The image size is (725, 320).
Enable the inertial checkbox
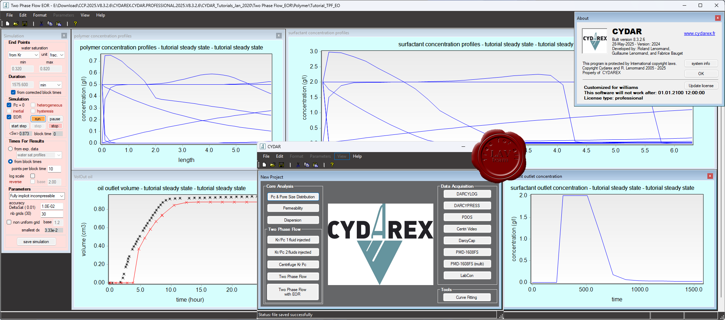click(9, 111)
